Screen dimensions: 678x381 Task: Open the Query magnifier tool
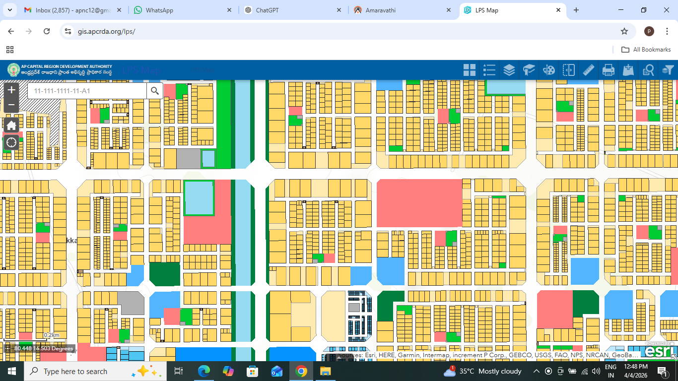click(x=648, y=70)
